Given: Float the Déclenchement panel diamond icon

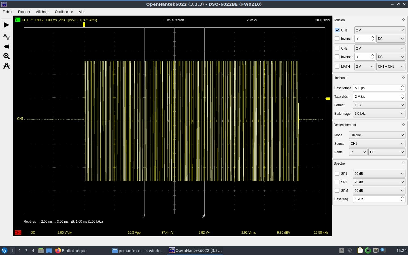Looking at the screenshot, I should click(x=403, y=124).
